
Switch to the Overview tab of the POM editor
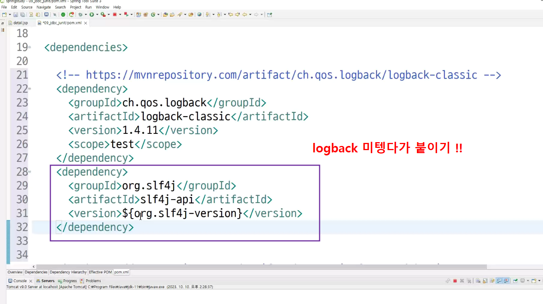15,272
